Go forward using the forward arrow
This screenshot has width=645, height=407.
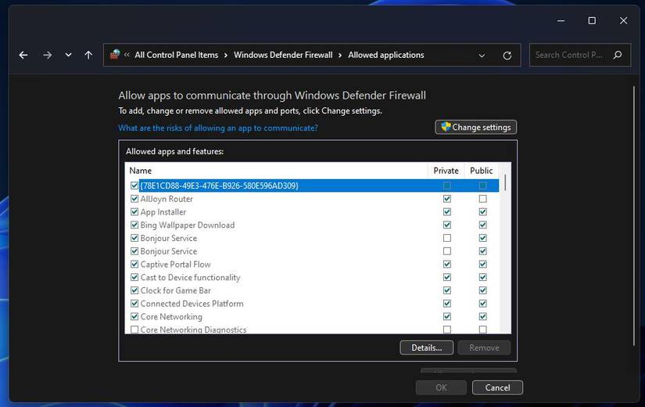(x=48, y=55)
